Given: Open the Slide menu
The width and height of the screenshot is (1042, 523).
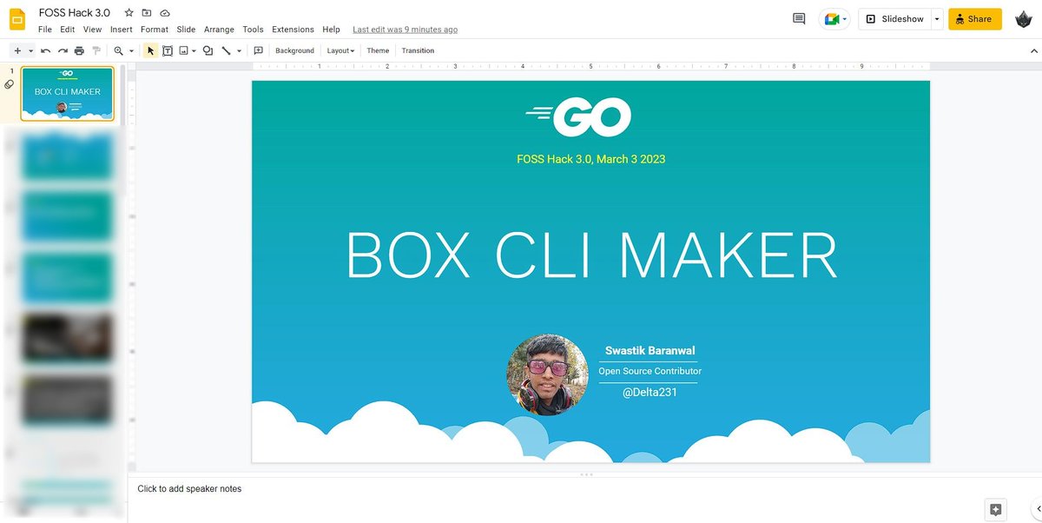Looking at the screenshot, I should (x=186, y=30).
